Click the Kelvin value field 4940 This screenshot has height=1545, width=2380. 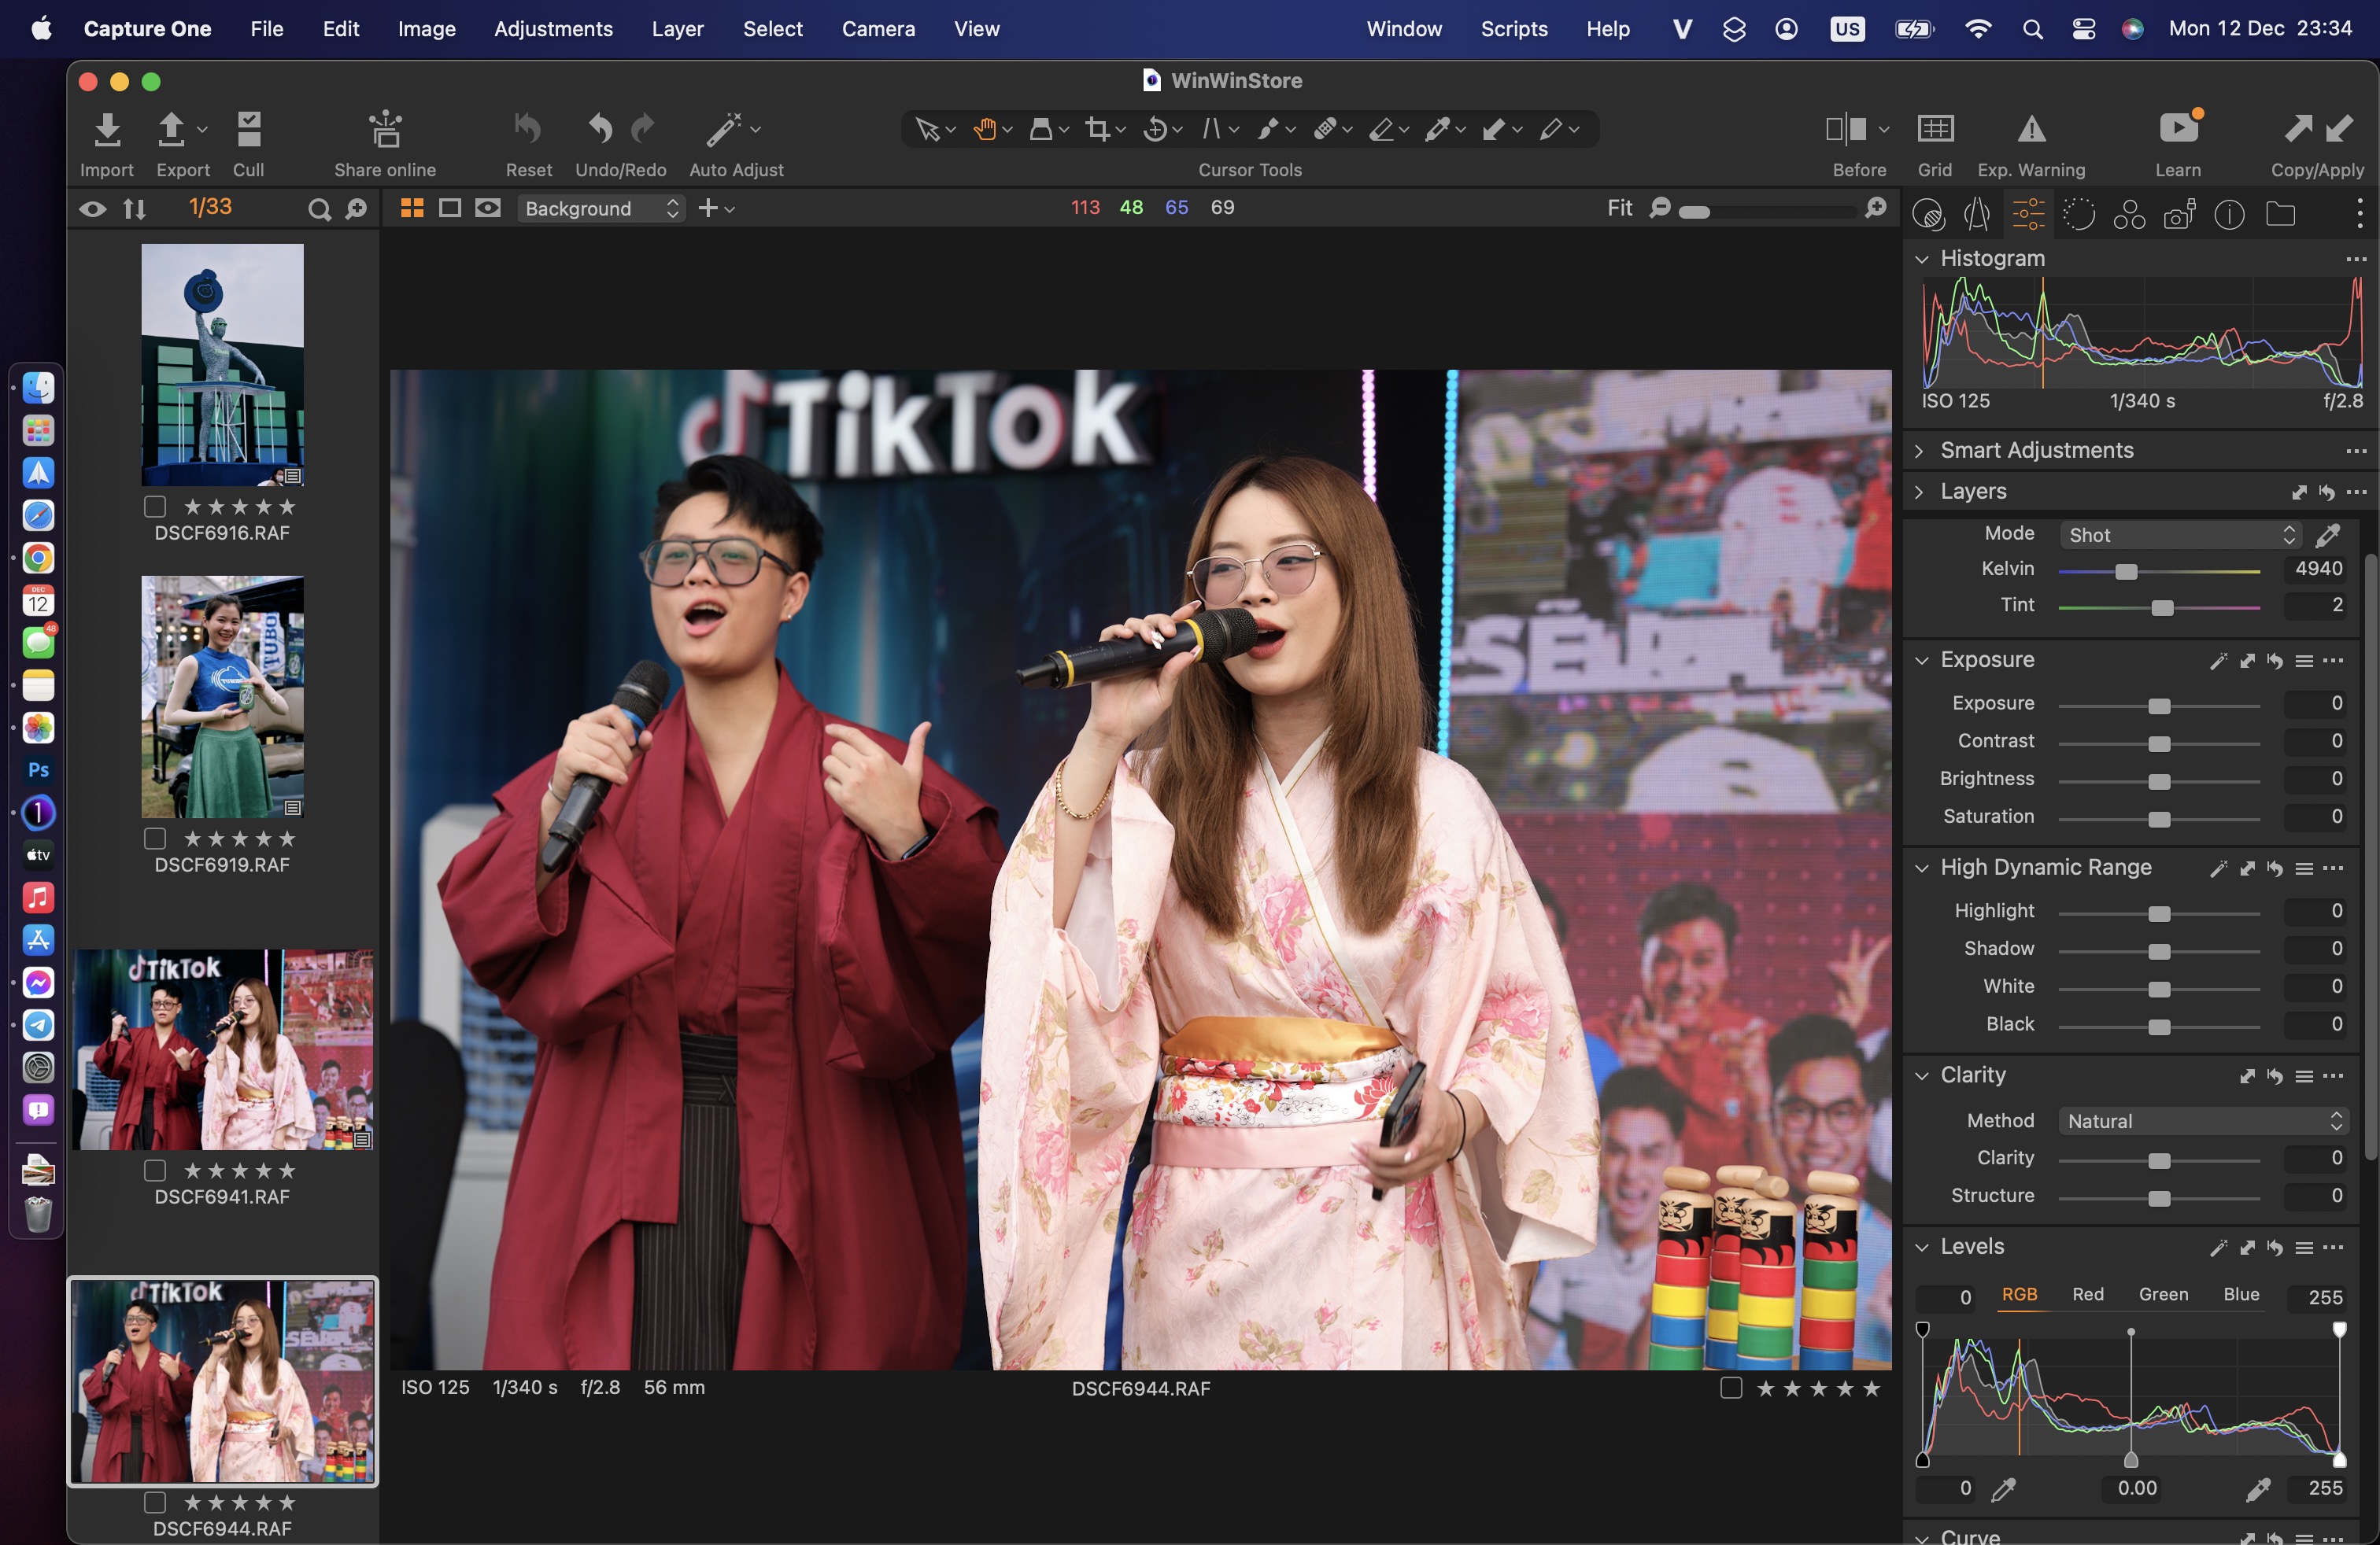click(x=2315, y=569)
